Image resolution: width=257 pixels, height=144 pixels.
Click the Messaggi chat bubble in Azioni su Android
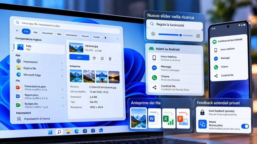coord(154,68)
